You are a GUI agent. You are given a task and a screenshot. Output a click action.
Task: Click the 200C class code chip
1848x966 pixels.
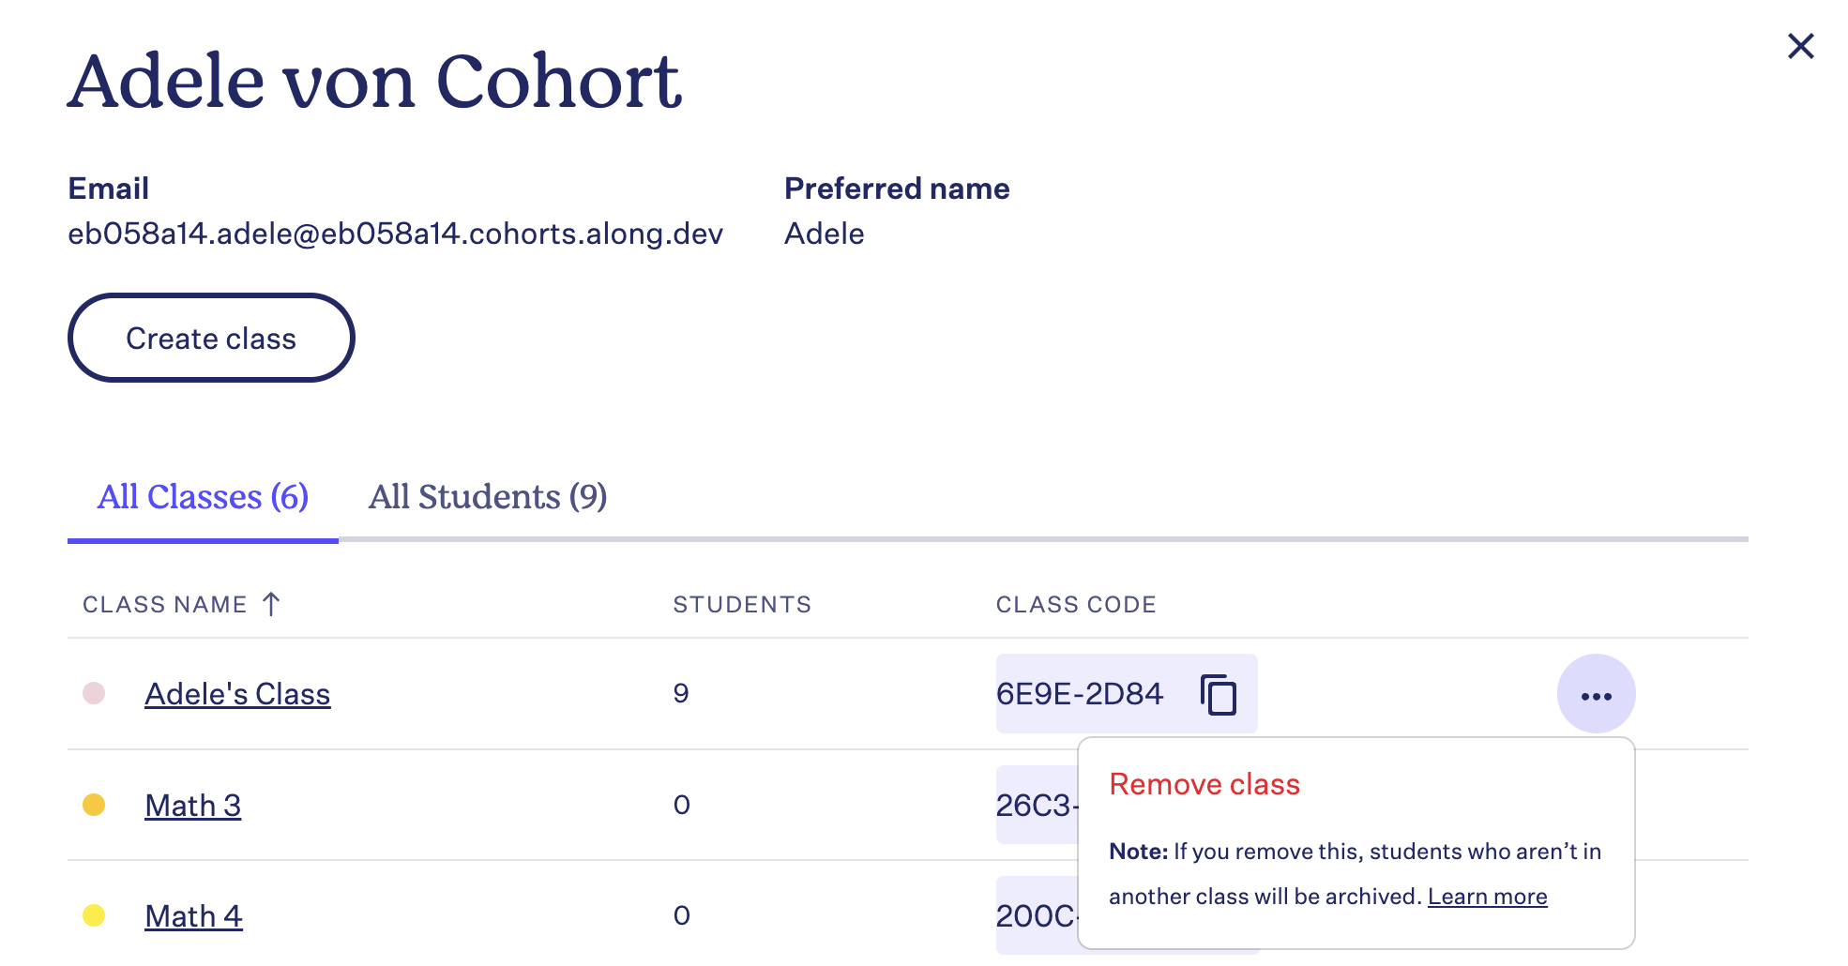point(1037,915)
